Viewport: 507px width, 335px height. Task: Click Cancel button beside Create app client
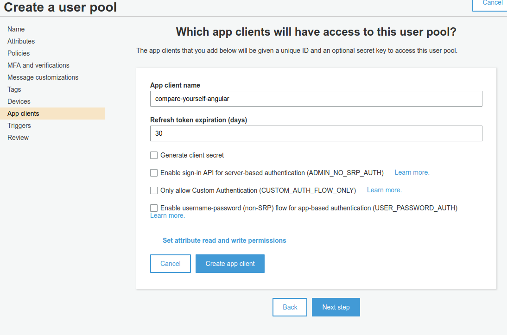[171, 264]
